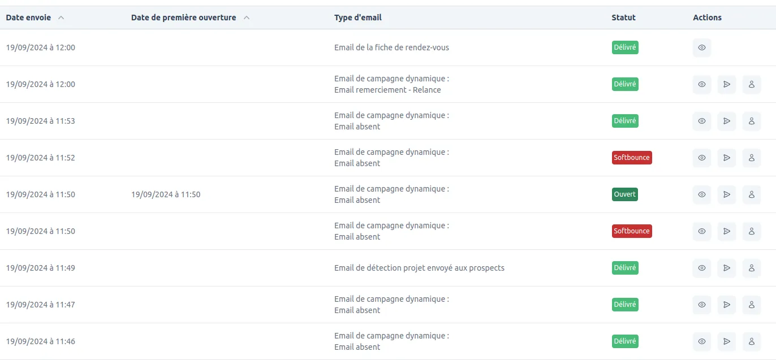Click user icon on the 11:46 email row

pyautogui.click(x=752, y=341)
